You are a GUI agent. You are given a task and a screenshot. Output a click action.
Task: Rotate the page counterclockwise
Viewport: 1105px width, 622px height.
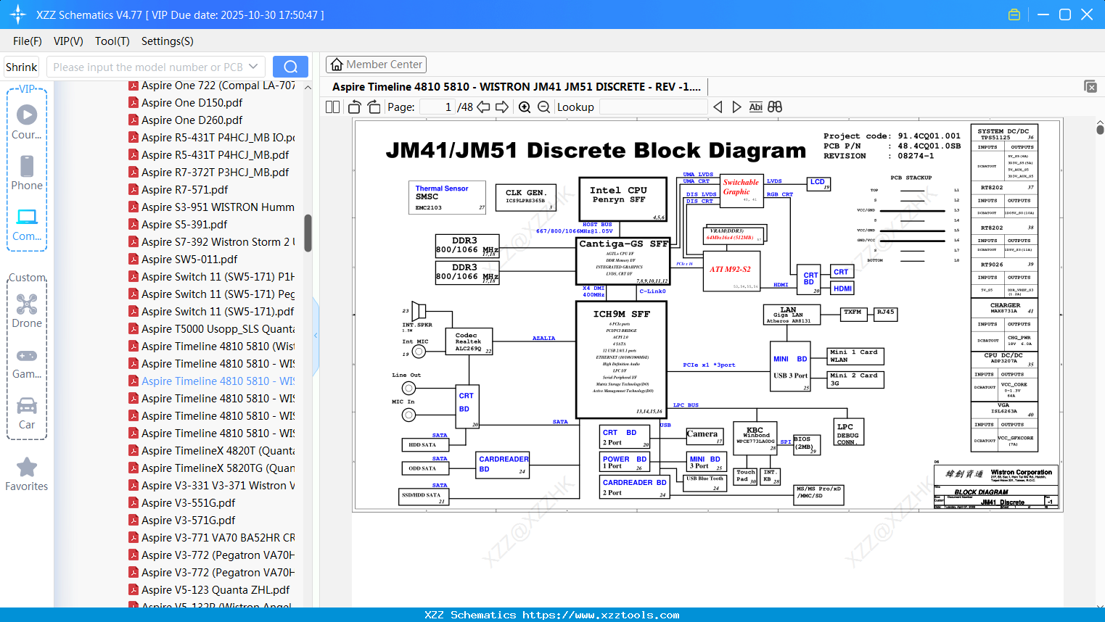coord(355,107)
